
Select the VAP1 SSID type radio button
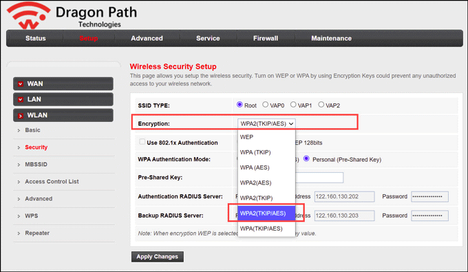tap(293, 105)
